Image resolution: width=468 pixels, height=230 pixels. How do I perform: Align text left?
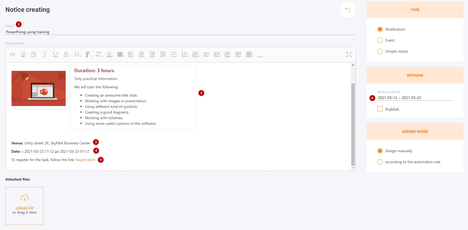point(131,55)
